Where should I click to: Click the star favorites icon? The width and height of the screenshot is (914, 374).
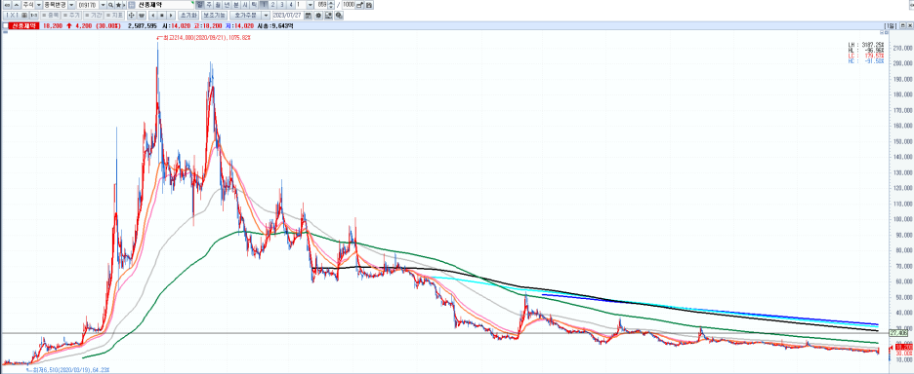pyautogui.click(x=118, y=5)
